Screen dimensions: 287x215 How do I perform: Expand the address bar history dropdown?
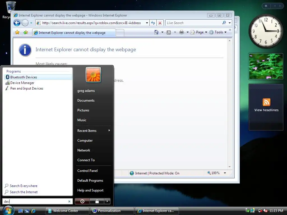tap(147, 23)
